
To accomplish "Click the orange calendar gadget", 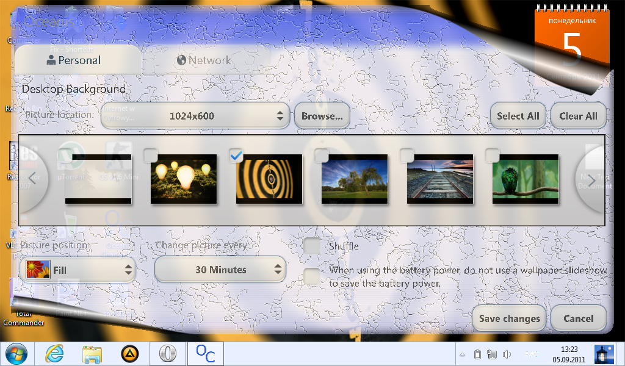I will [x=572, y=46].
